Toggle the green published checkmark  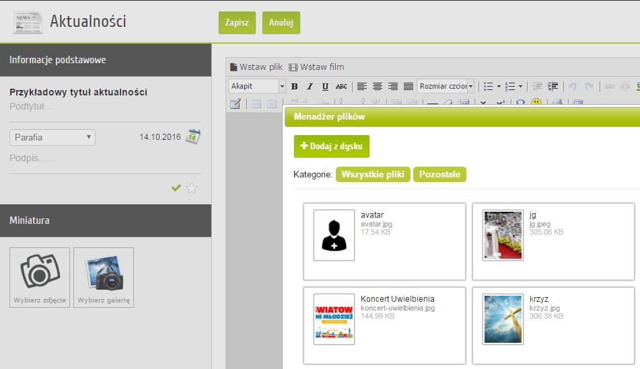176,188
